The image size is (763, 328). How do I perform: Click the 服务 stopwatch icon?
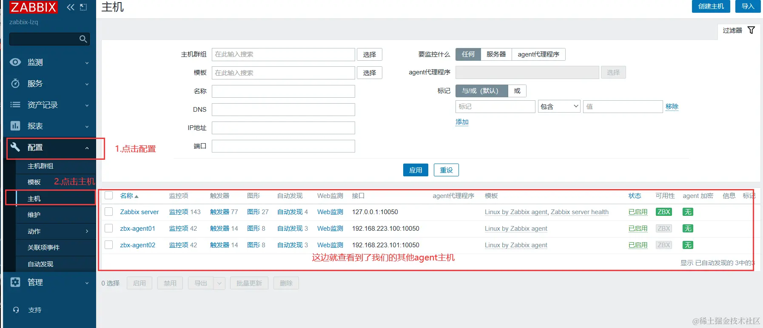pos(15,83)
